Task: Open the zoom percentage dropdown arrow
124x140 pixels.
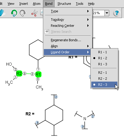Action: coord(107,13)
